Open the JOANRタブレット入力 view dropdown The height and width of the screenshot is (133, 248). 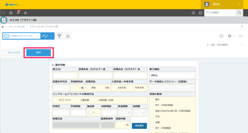22,36
